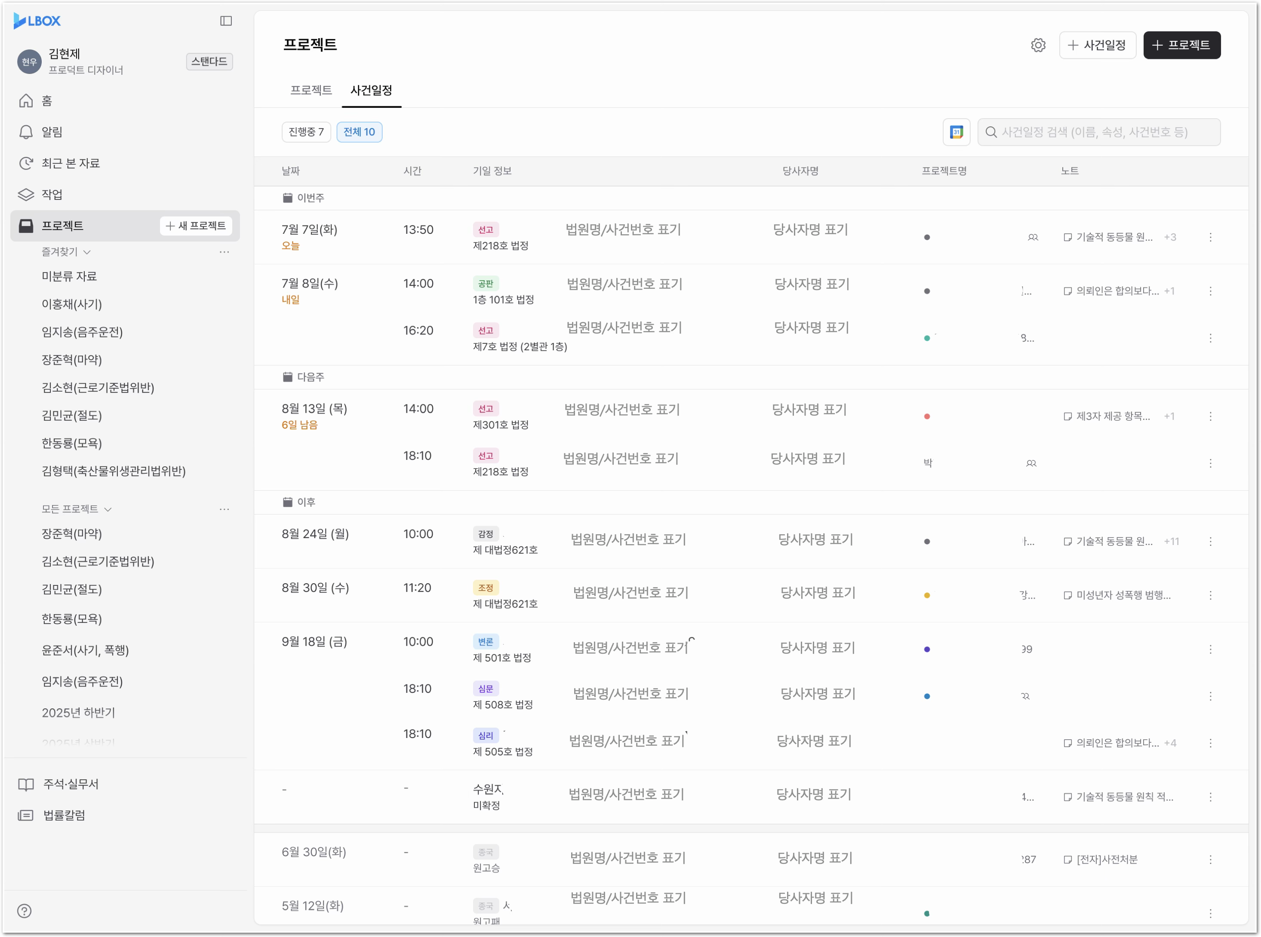Open row menu for 8월 24일 event
Image resolution: width=1261 pixels, height=937 pixels.
(x=1211, y=542)
